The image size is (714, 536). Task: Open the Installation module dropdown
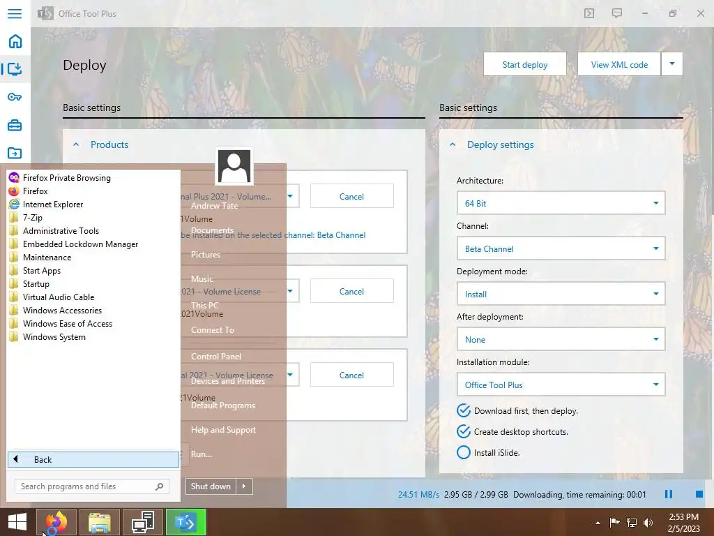point(561,385)
